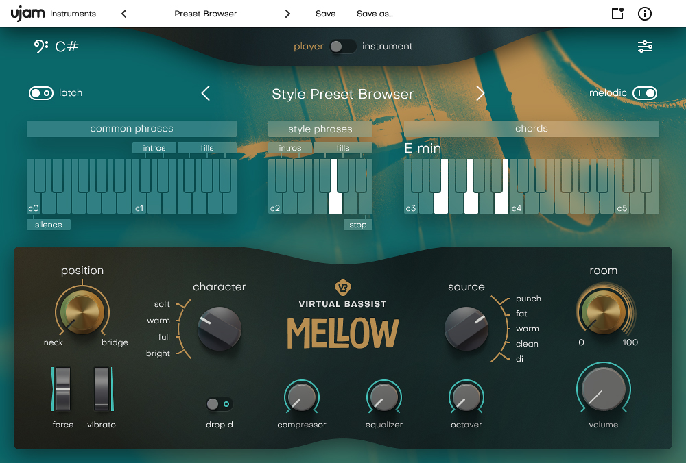Open the export/share icon top right
This screenshot has height=463, width=686.
point(615,13)
